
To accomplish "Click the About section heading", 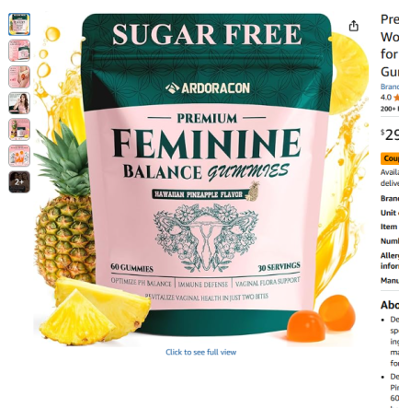I will [x=390, y=305].
